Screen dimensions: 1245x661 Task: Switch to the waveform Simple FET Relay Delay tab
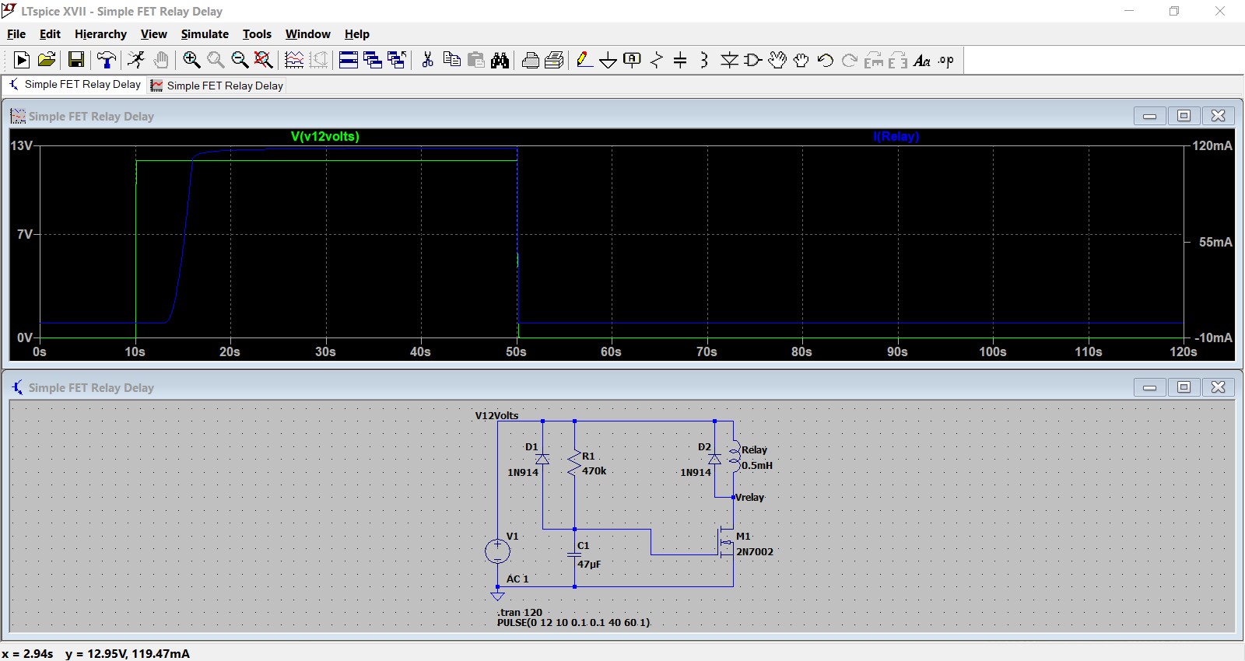[217, 86]
